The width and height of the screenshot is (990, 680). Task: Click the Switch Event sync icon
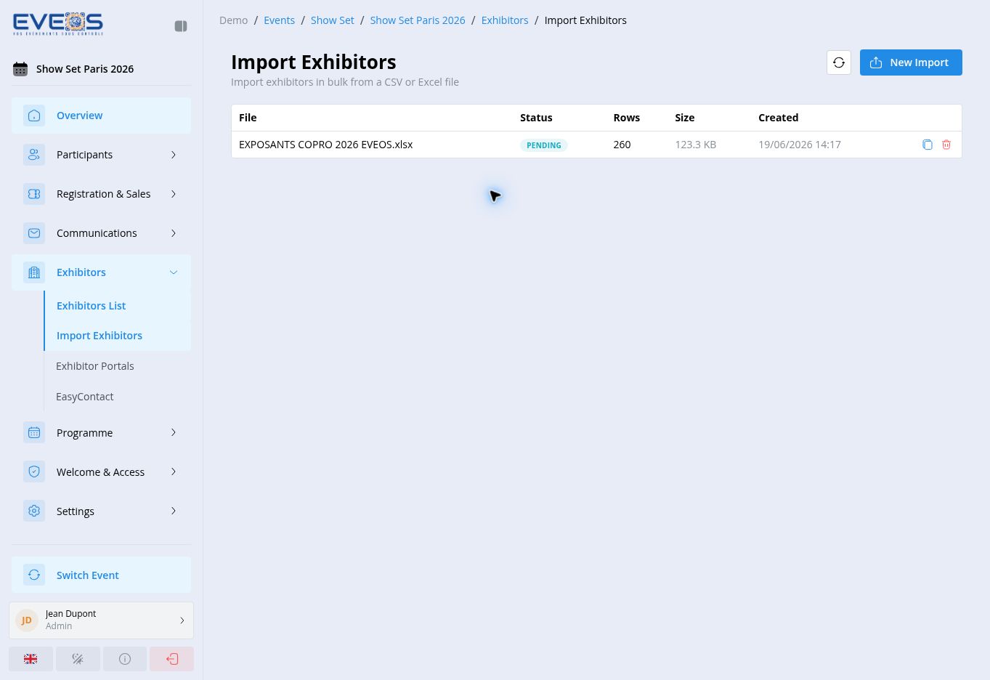click(34, 575)
